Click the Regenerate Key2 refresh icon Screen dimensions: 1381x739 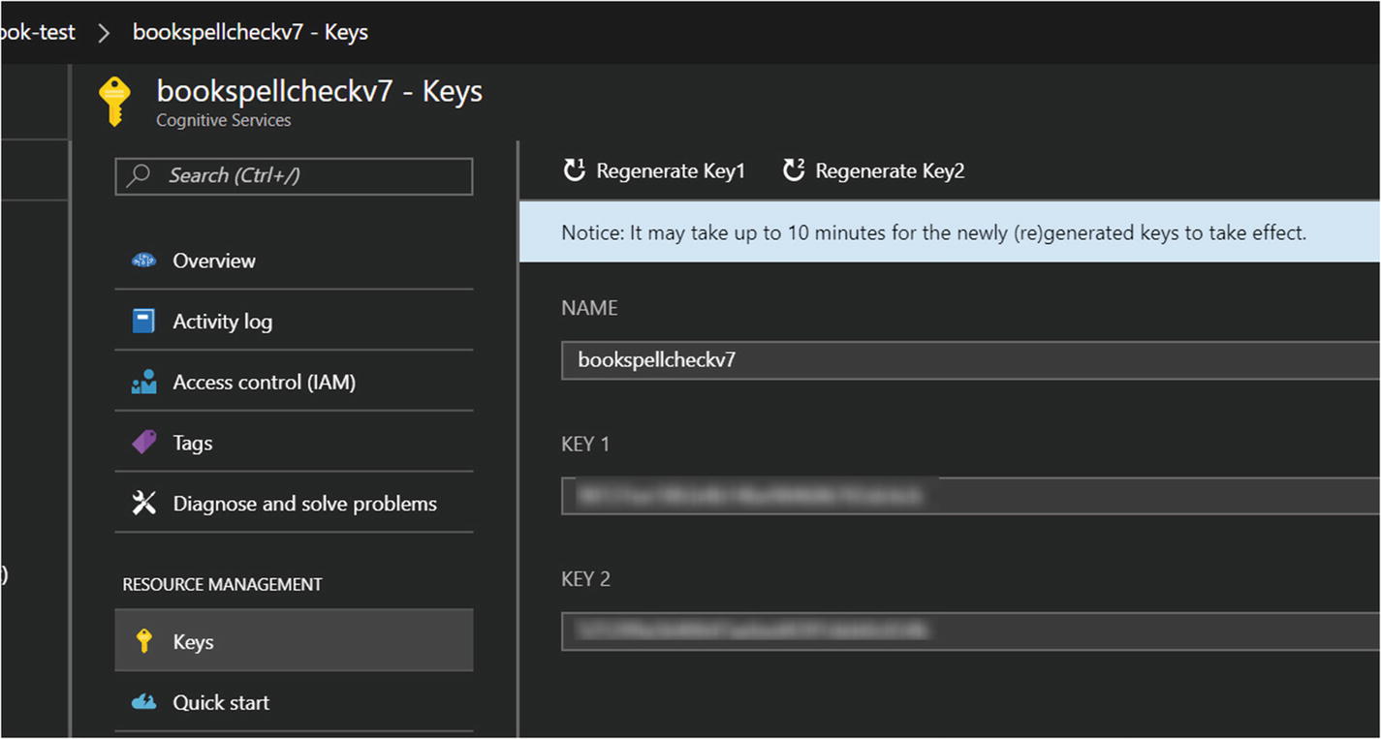click(x=794, y=170)
